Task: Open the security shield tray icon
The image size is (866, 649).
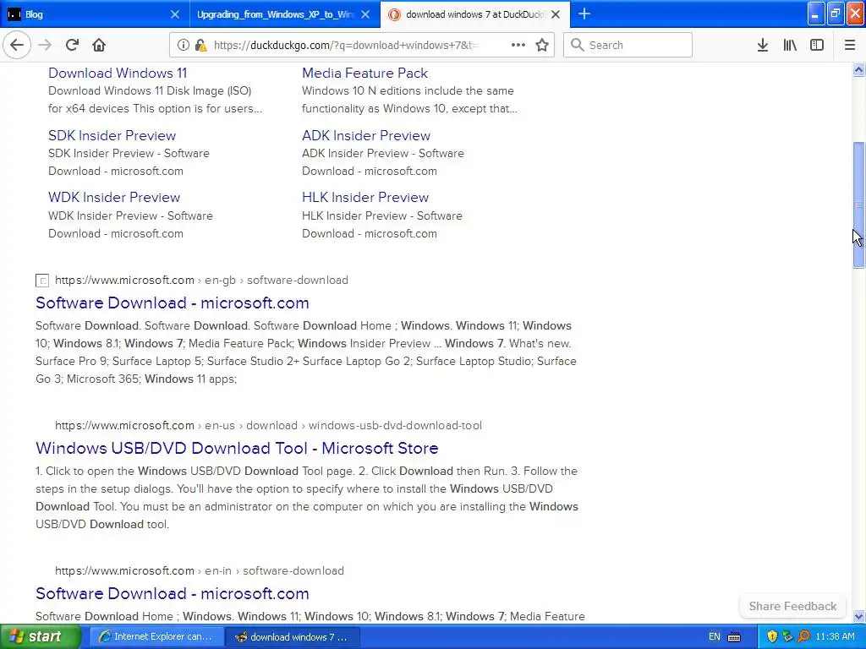Action: [772, 637]
